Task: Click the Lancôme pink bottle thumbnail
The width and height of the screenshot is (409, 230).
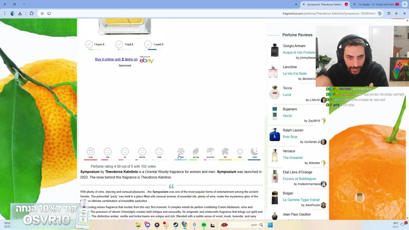Action: tap(273, 72)
